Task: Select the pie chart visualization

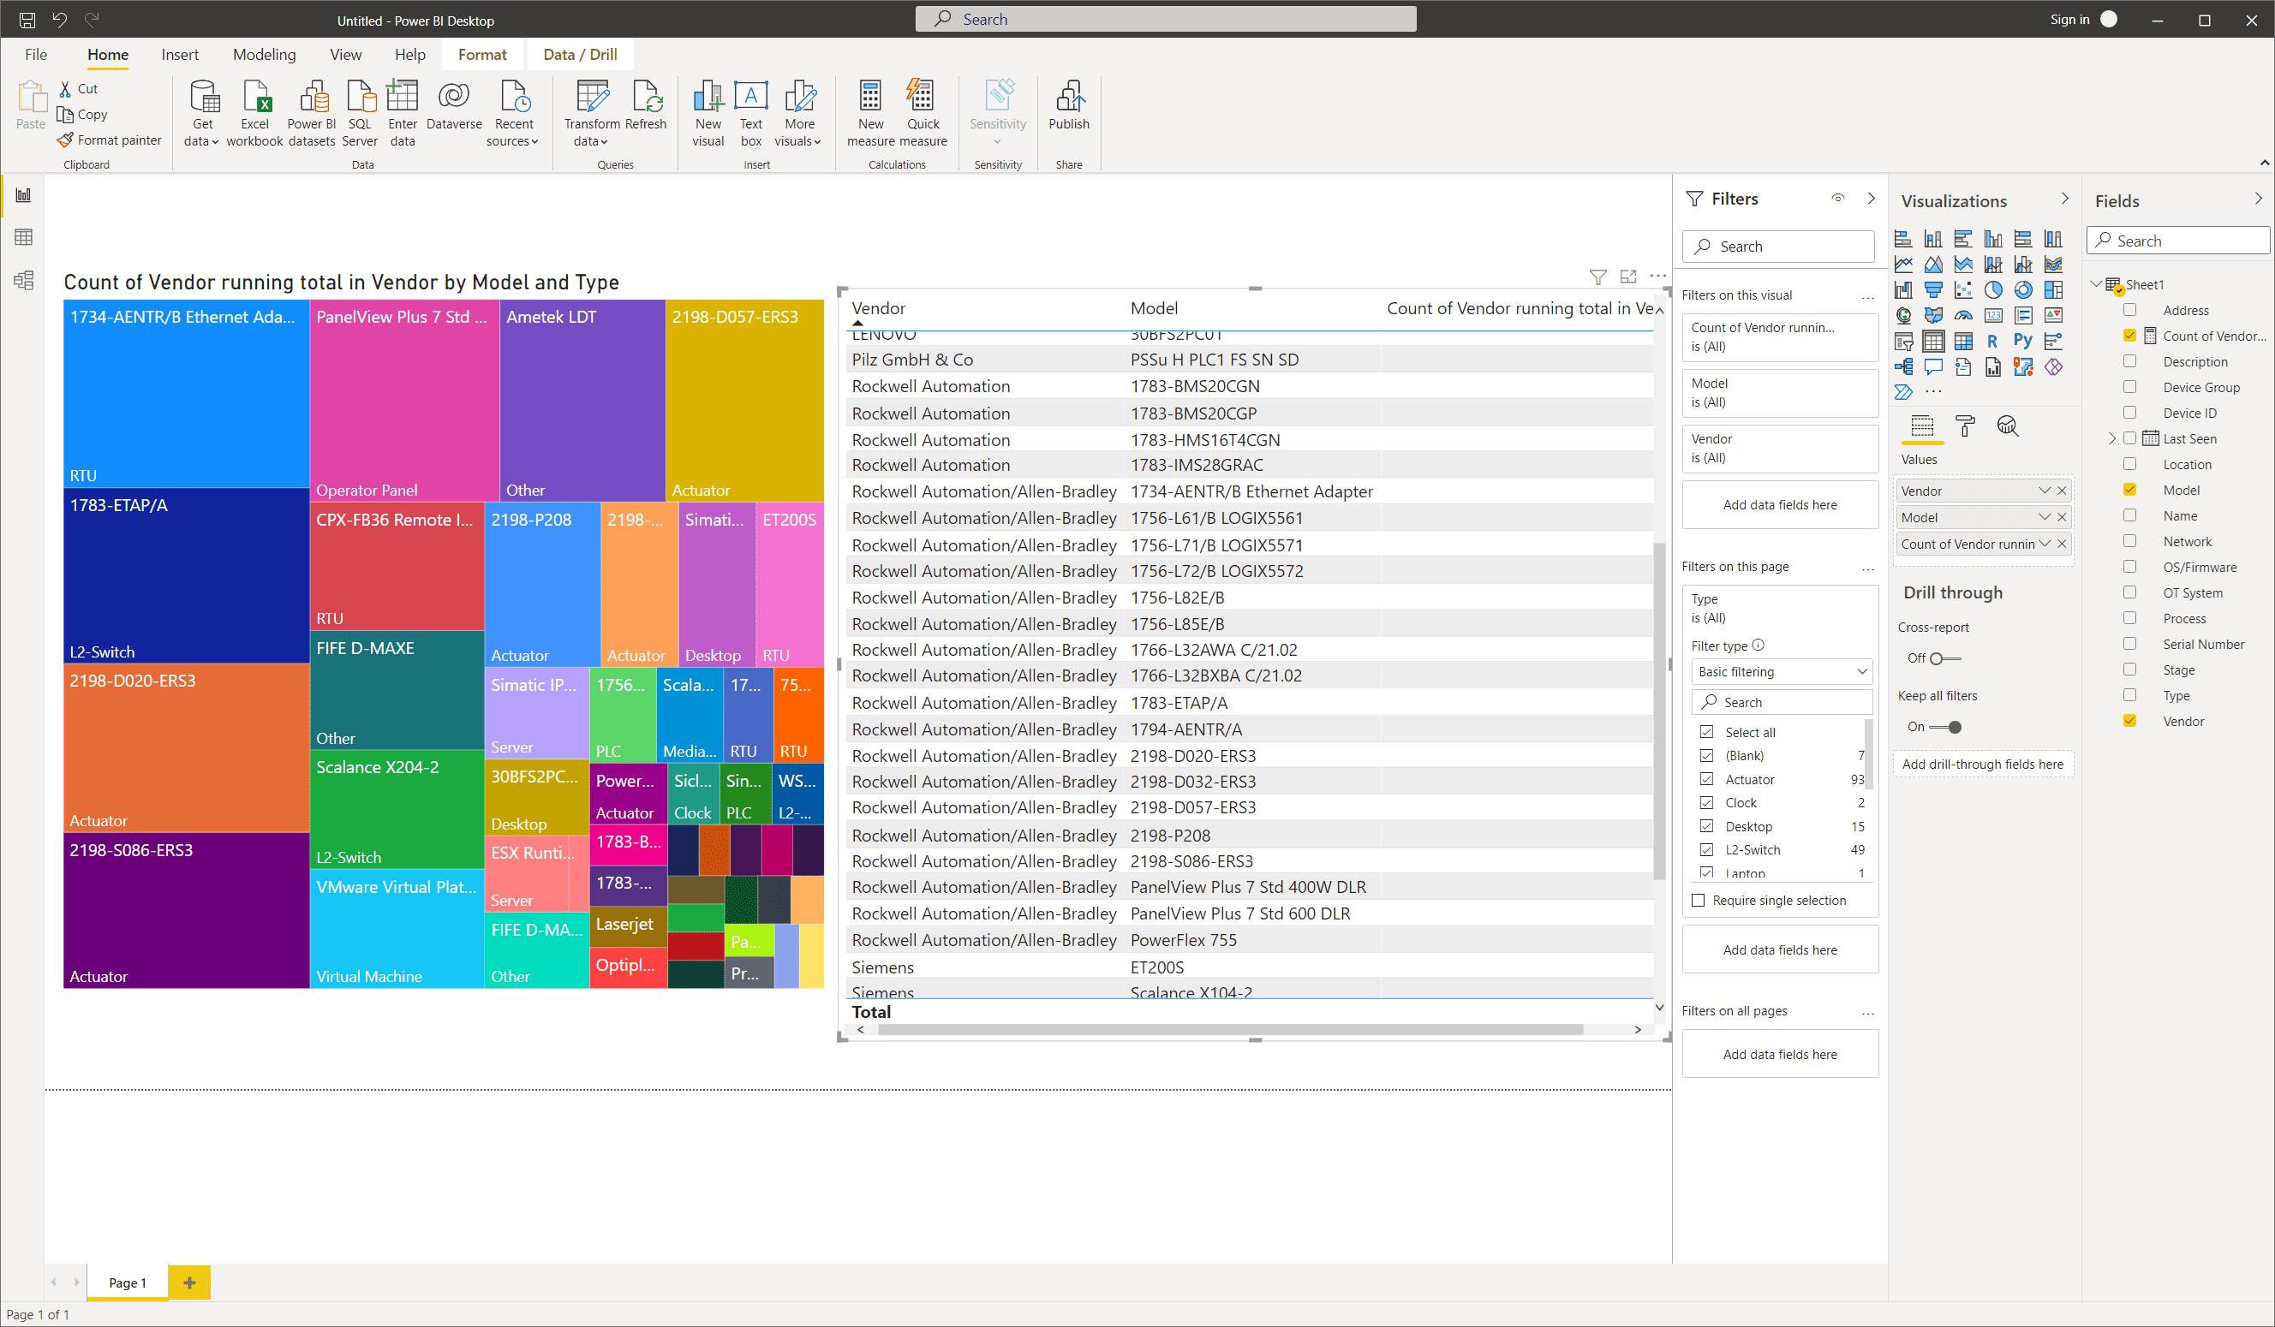Action: 1992,289
